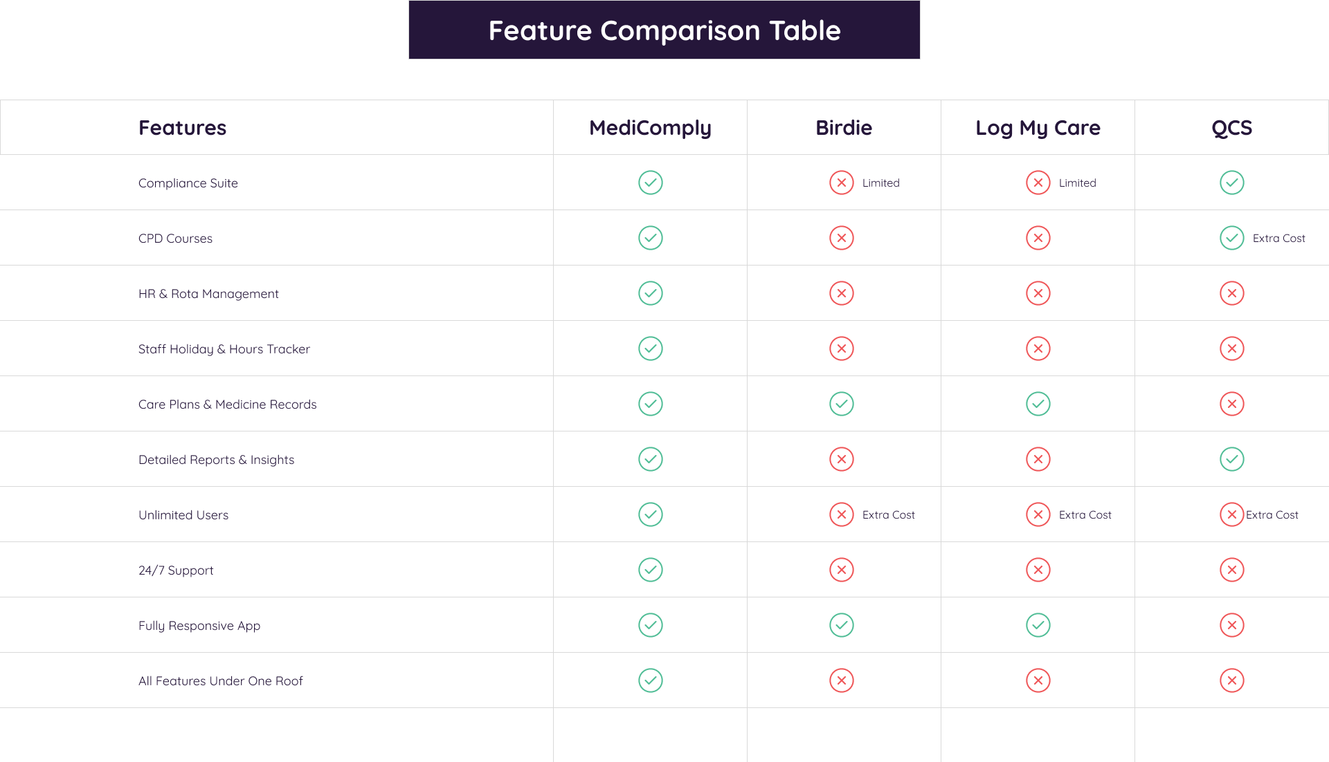This screenshot has height=762, width=1329.
Task: Click the Extra Cost note beside QCS CPD Courses
Action: [1278, 239]
